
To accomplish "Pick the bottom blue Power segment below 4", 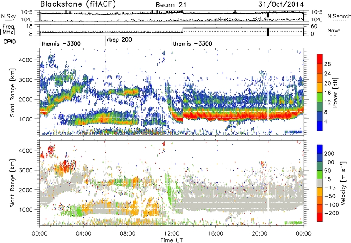I will tap(320, 126).
